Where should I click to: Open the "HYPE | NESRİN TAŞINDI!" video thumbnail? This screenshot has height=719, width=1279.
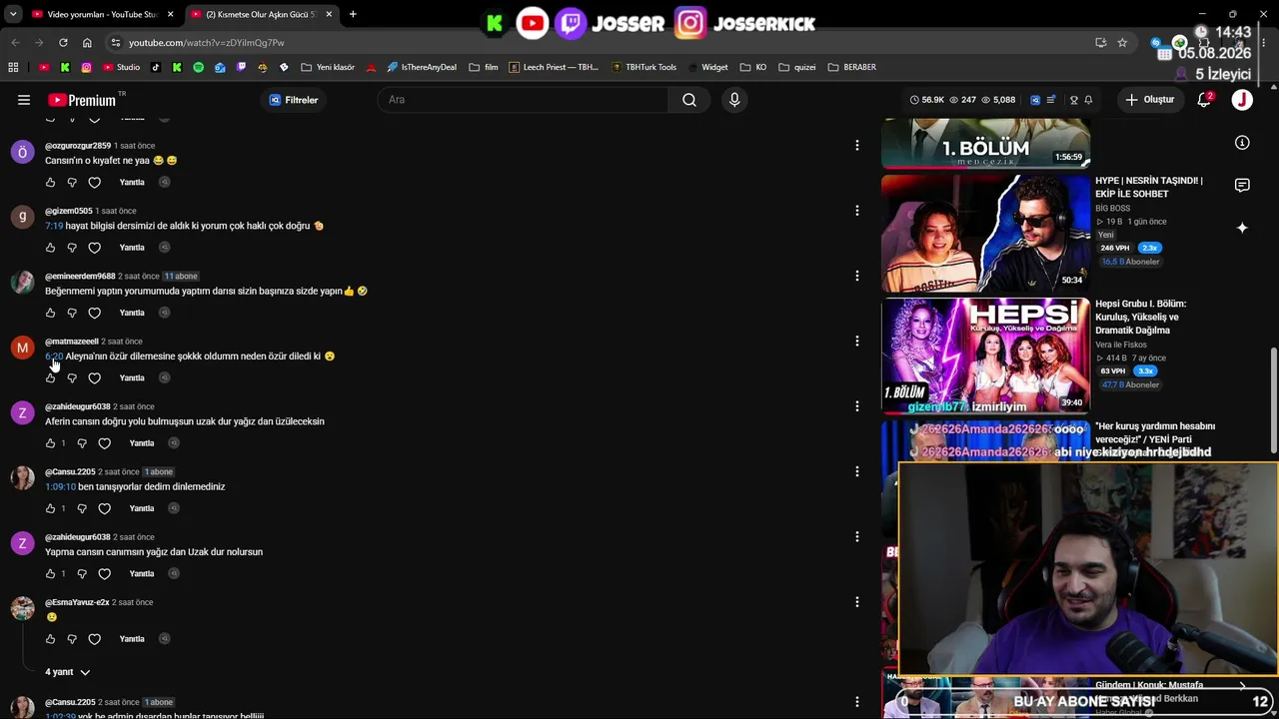(x=985, y=233)
